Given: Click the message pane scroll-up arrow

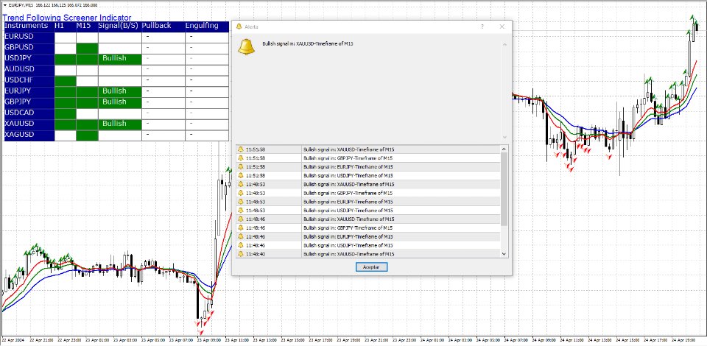Looking at the screenshot, I should (504, 44).
